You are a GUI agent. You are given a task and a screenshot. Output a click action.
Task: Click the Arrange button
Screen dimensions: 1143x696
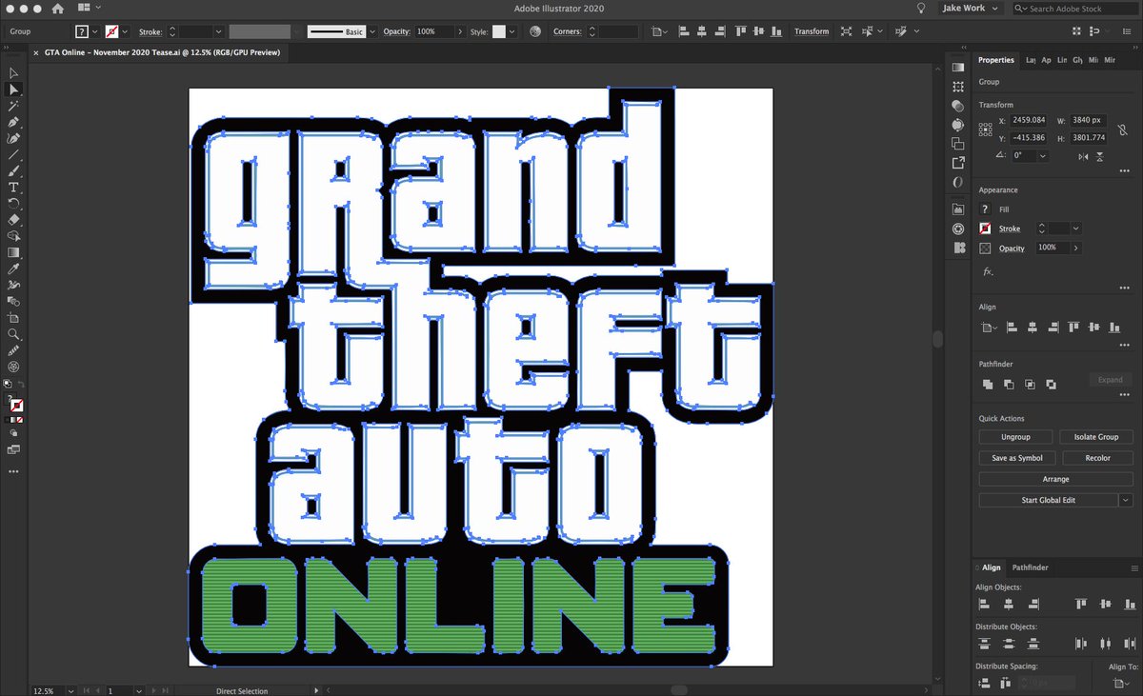click(x=1055, y=479)
